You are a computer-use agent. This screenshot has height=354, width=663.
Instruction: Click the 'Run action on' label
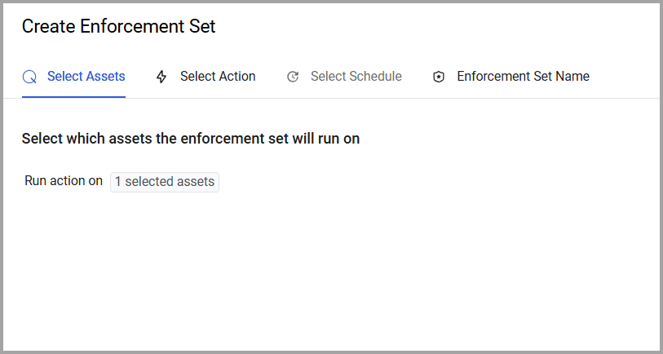(64, 181)
